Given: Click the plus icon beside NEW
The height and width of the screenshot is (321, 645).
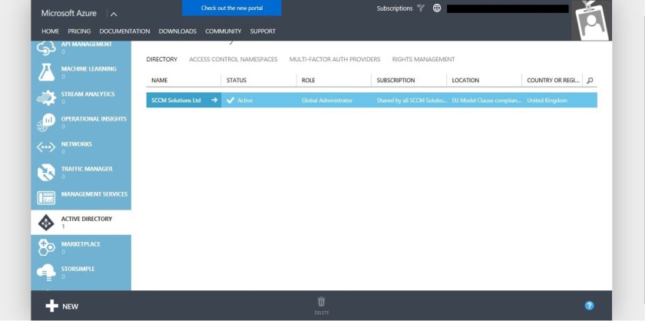Looking at the screenshot, I should click(52, 306).
